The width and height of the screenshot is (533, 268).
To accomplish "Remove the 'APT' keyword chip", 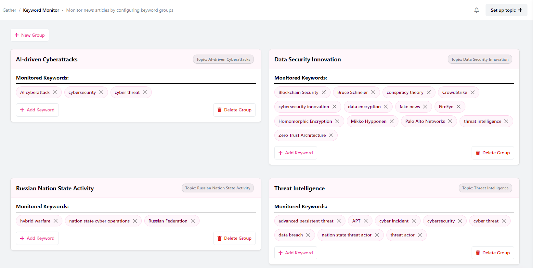I will [x=366, y=221].
